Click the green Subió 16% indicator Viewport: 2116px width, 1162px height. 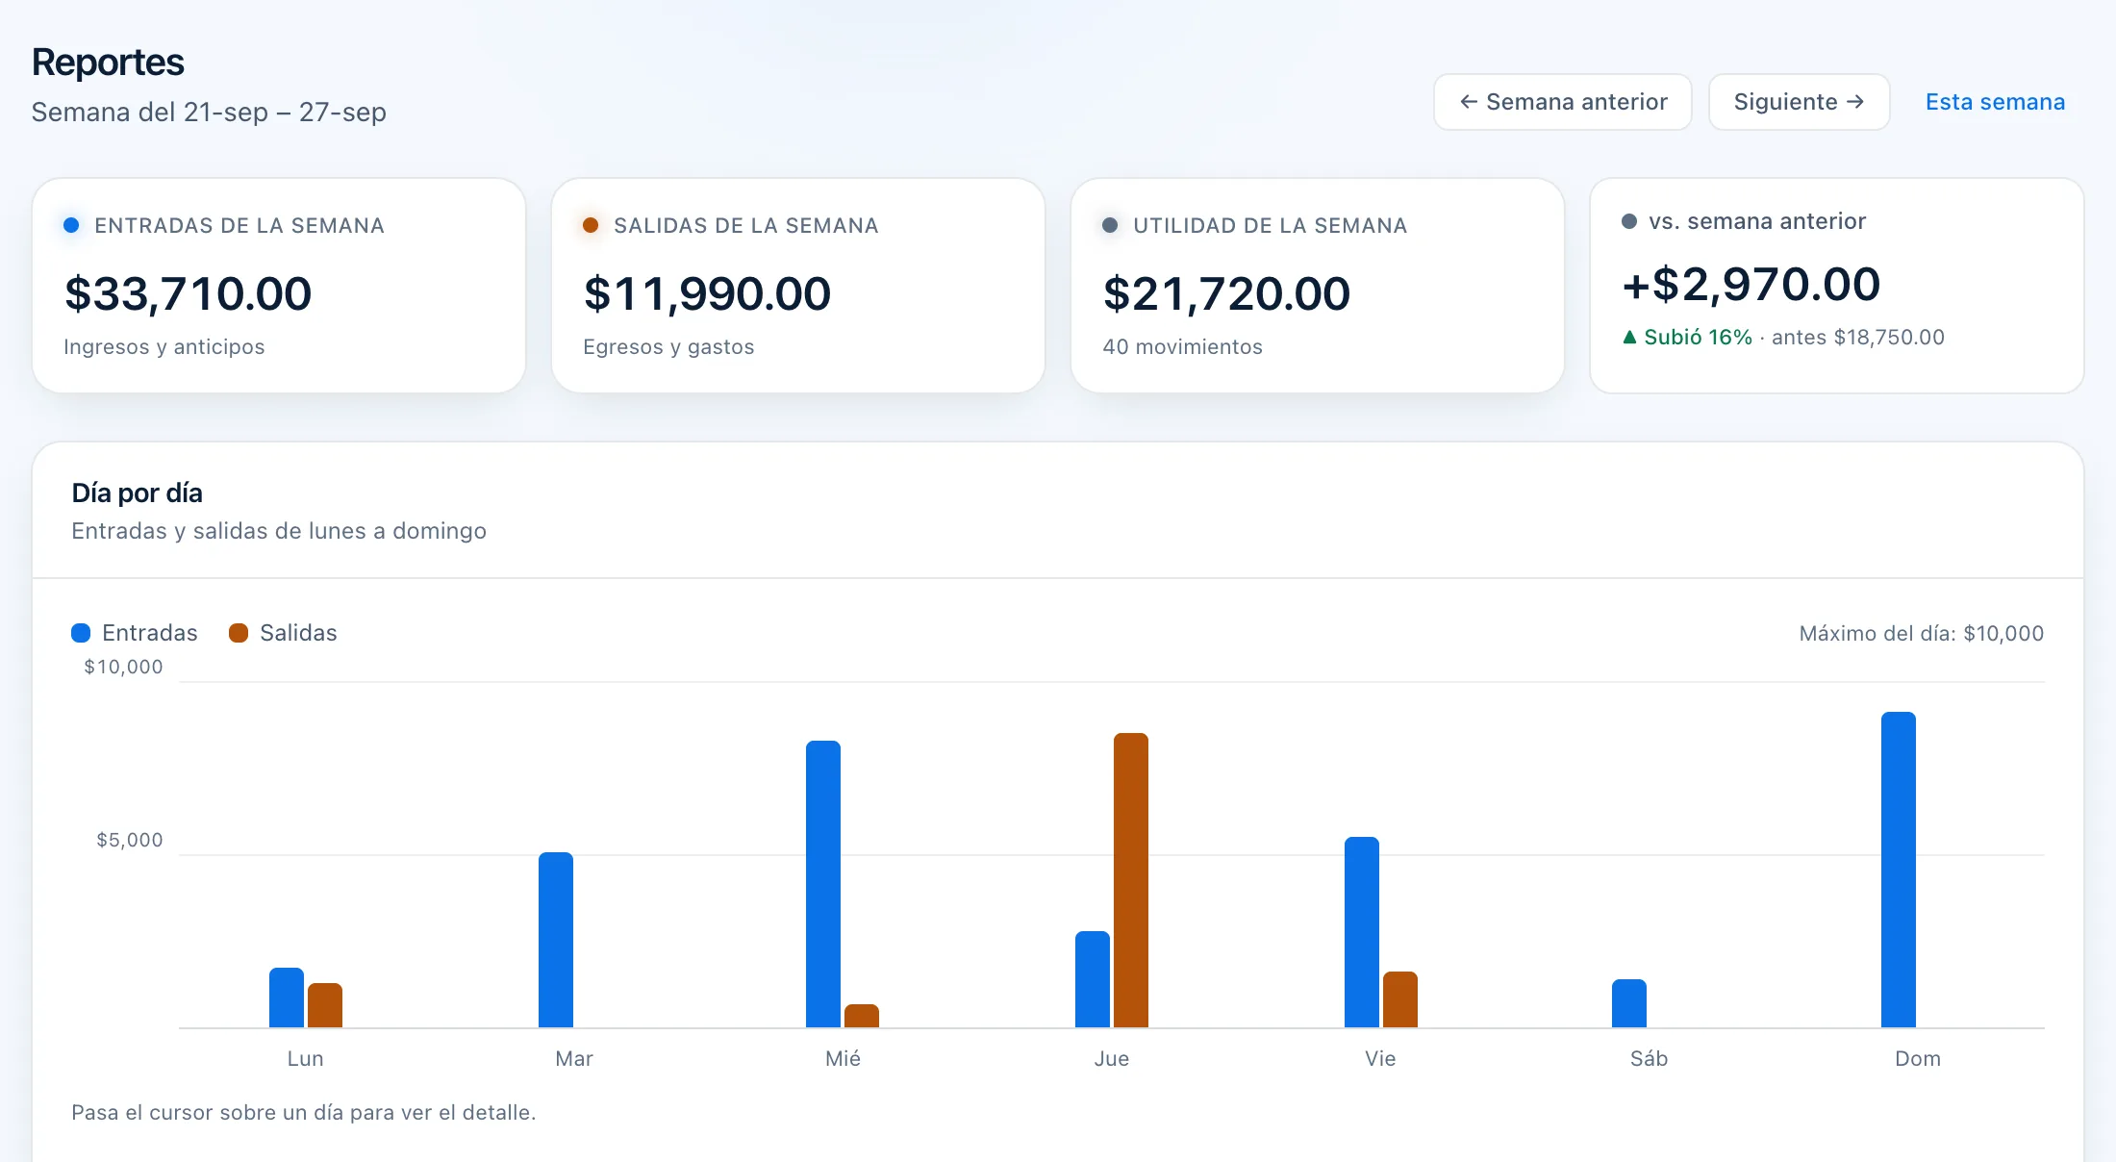point(1687,338)
